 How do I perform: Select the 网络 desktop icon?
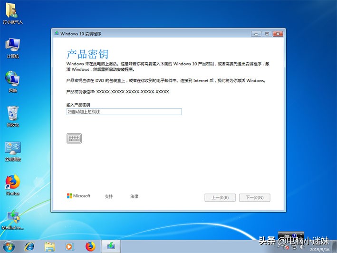[13, 82]
